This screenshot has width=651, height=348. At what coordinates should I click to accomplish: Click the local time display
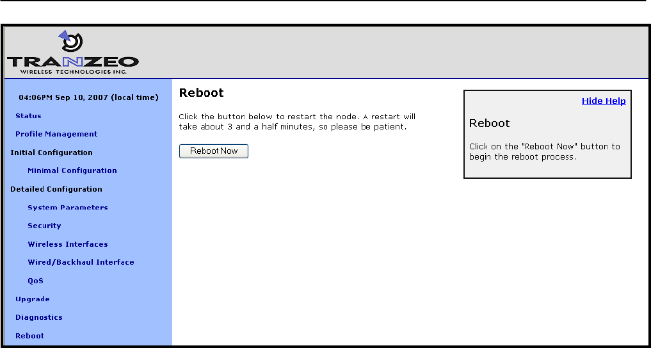[89, 97]
